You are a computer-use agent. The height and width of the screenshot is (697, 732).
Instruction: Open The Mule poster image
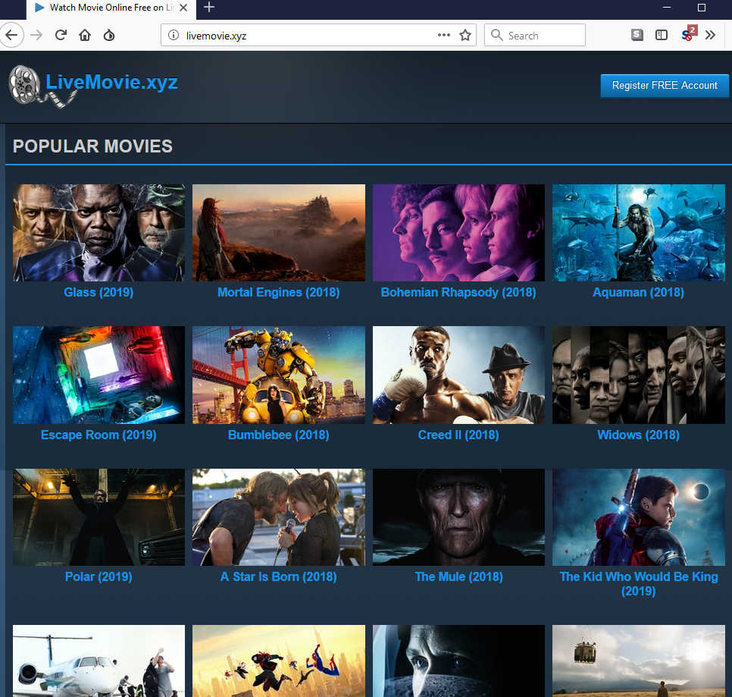pos(458,517)
